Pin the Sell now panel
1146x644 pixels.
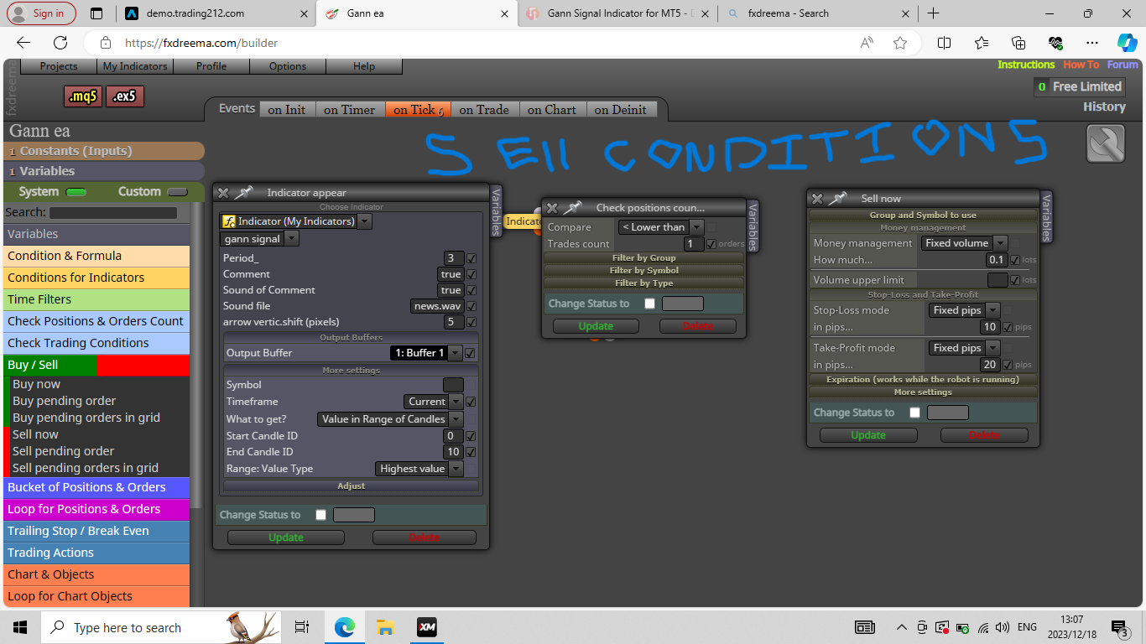point(837,199)
